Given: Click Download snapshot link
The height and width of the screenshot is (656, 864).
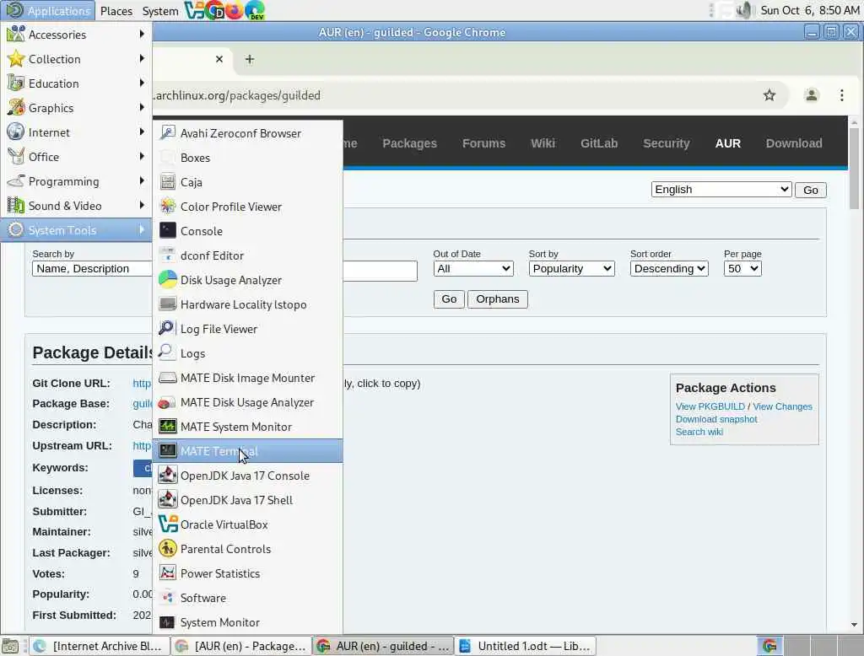Looking at the screenshot, I should [x=715, y=419].
